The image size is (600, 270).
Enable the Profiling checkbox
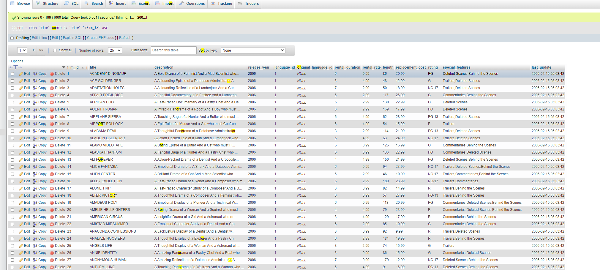[x=12, y=38]
